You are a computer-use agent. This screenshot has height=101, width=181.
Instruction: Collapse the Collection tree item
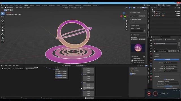pyautogui.click(x=152, y=12)
